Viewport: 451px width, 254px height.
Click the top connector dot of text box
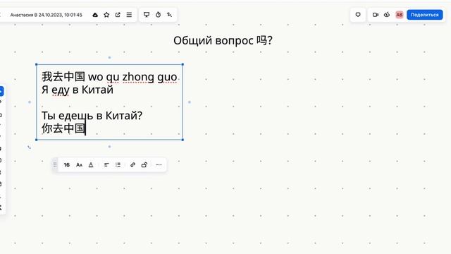click(109, 58)
